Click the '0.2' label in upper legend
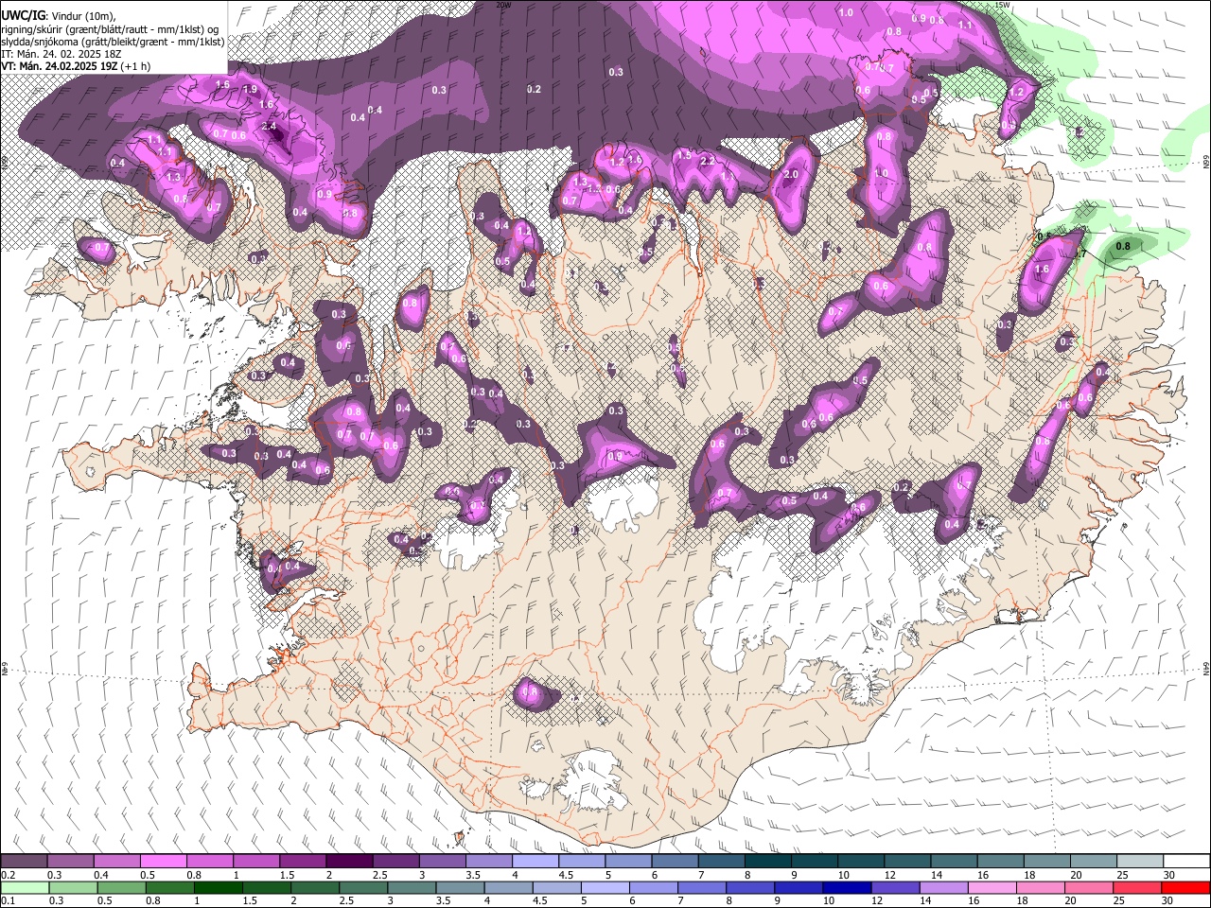Image resolution: width=1211 pixels, height=908 pixels. (9, 875)
